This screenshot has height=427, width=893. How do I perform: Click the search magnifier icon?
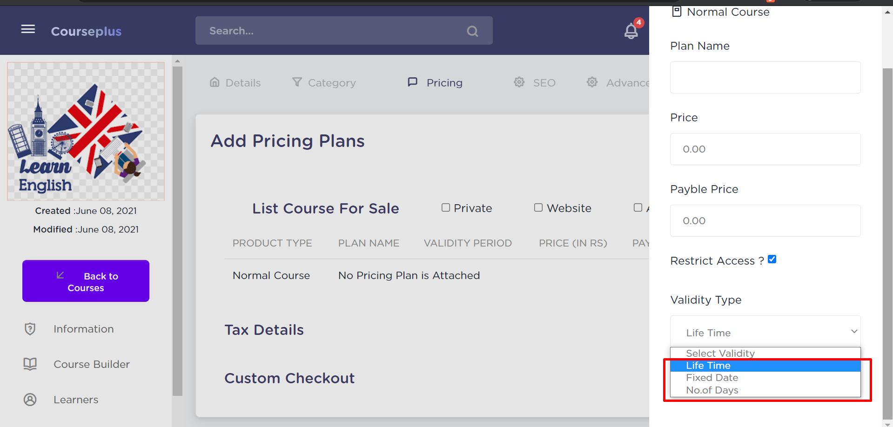[x=472, y=31]
